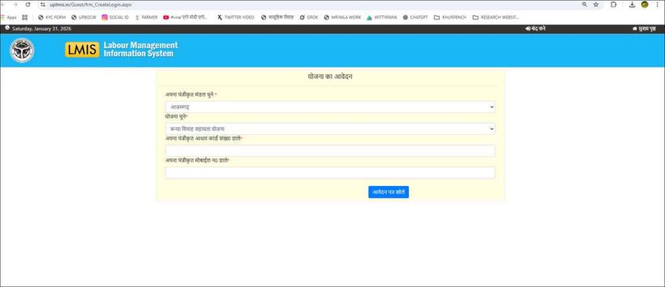Viewport: 665px width, 287px height.
Task: Click the date text Saturday, January 31, 2026
Action: (42, 29)
